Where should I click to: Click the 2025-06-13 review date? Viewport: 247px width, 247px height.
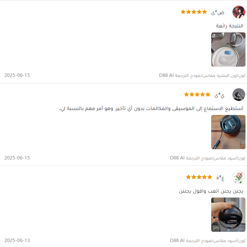pyautogui.click(x=17, y=241)
